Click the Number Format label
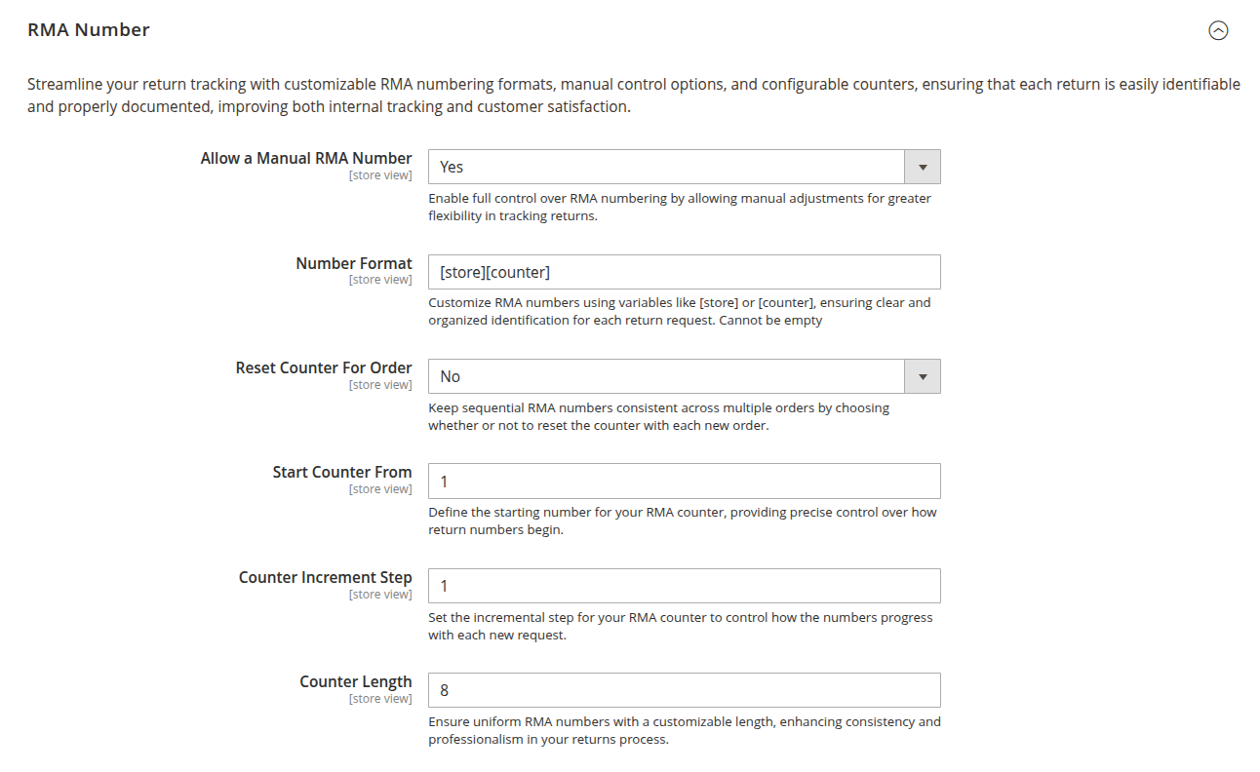The image size is (1260, 772). point(354,263)
